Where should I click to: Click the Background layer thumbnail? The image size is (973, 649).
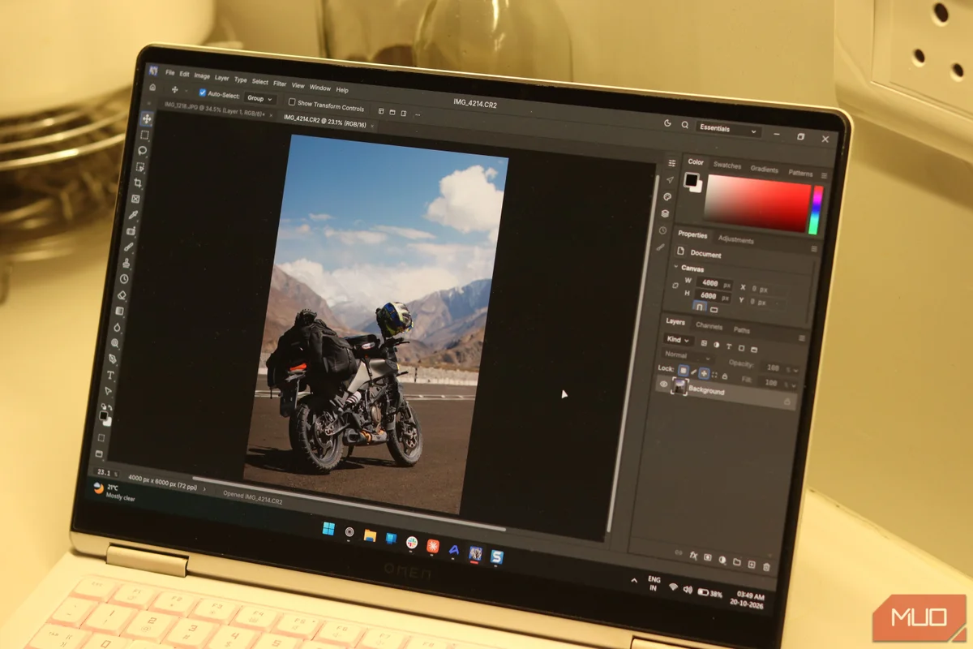pos(679,386)
